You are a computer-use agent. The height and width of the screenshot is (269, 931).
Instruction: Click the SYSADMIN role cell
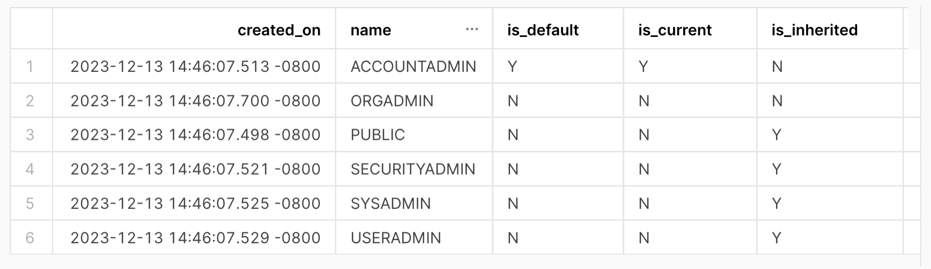[390, 204]
